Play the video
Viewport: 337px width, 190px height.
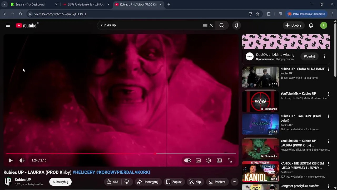pos(11,160)
